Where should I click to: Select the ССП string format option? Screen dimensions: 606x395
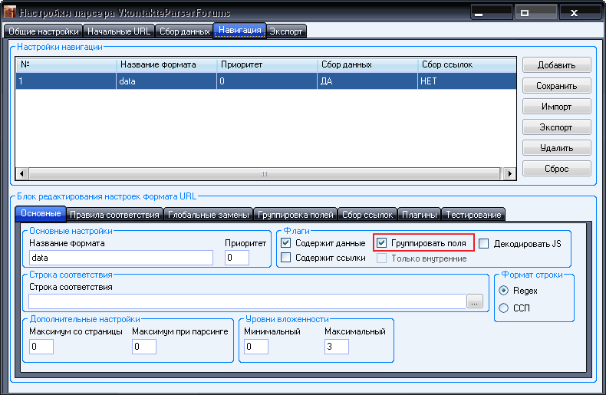pyautogui.click(x=503, y=308)
